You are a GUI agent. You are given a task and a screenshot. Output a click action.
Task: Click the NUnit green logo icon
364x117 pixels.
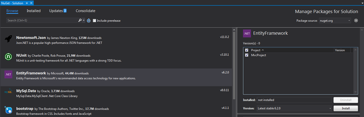tap(9, 56)
